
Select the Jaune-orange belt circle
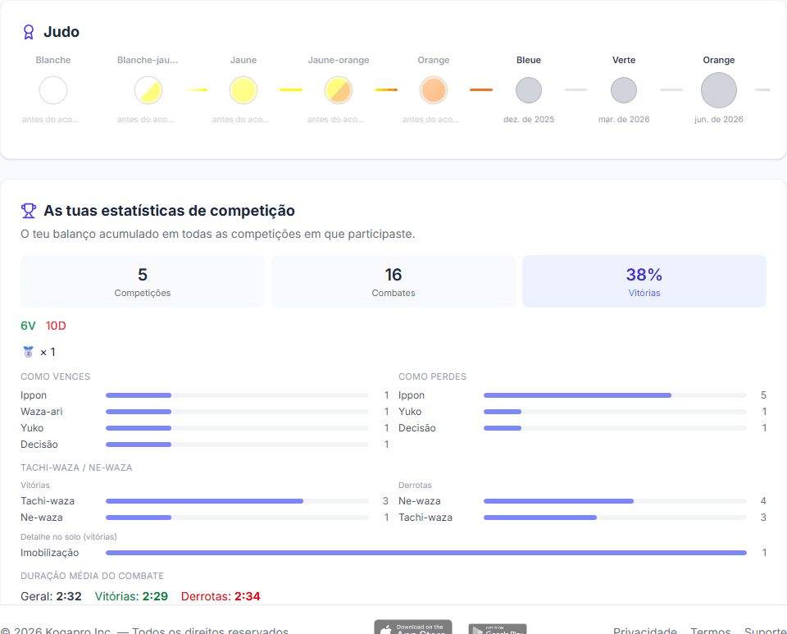click(x=339, y=90)
